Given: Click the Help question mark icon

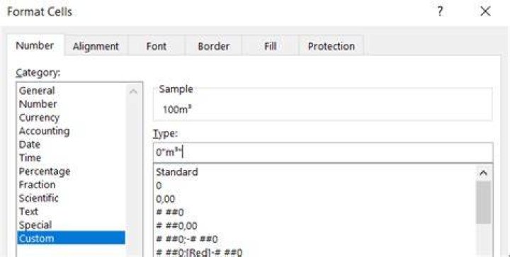Looking at the screenshot, I should (x=440, y=12).
